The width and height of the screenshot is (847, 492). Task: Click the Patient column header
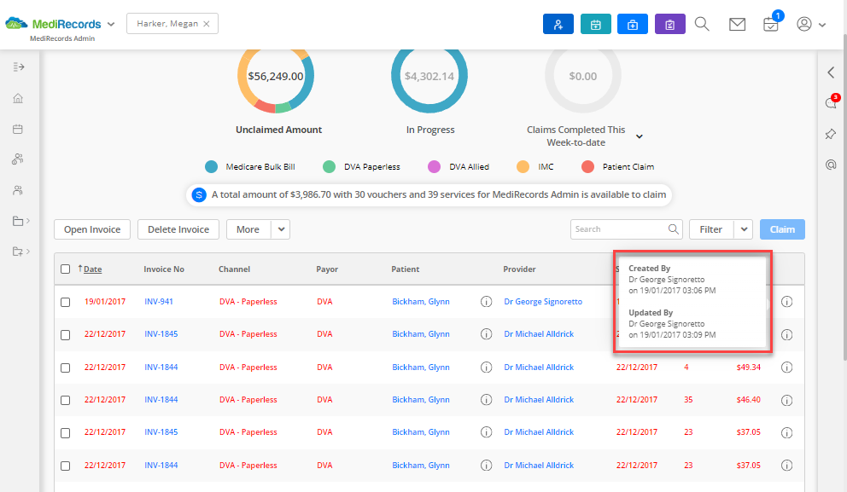tap(405, 269)
